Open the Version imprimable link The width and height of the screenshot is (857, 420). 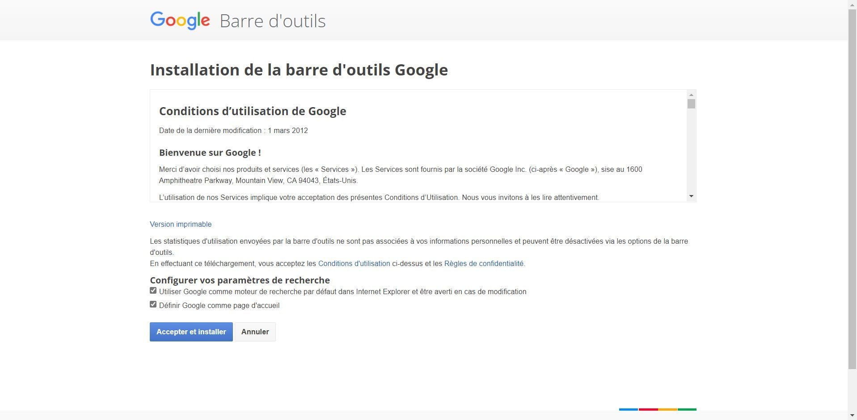[x=181, y=224]
